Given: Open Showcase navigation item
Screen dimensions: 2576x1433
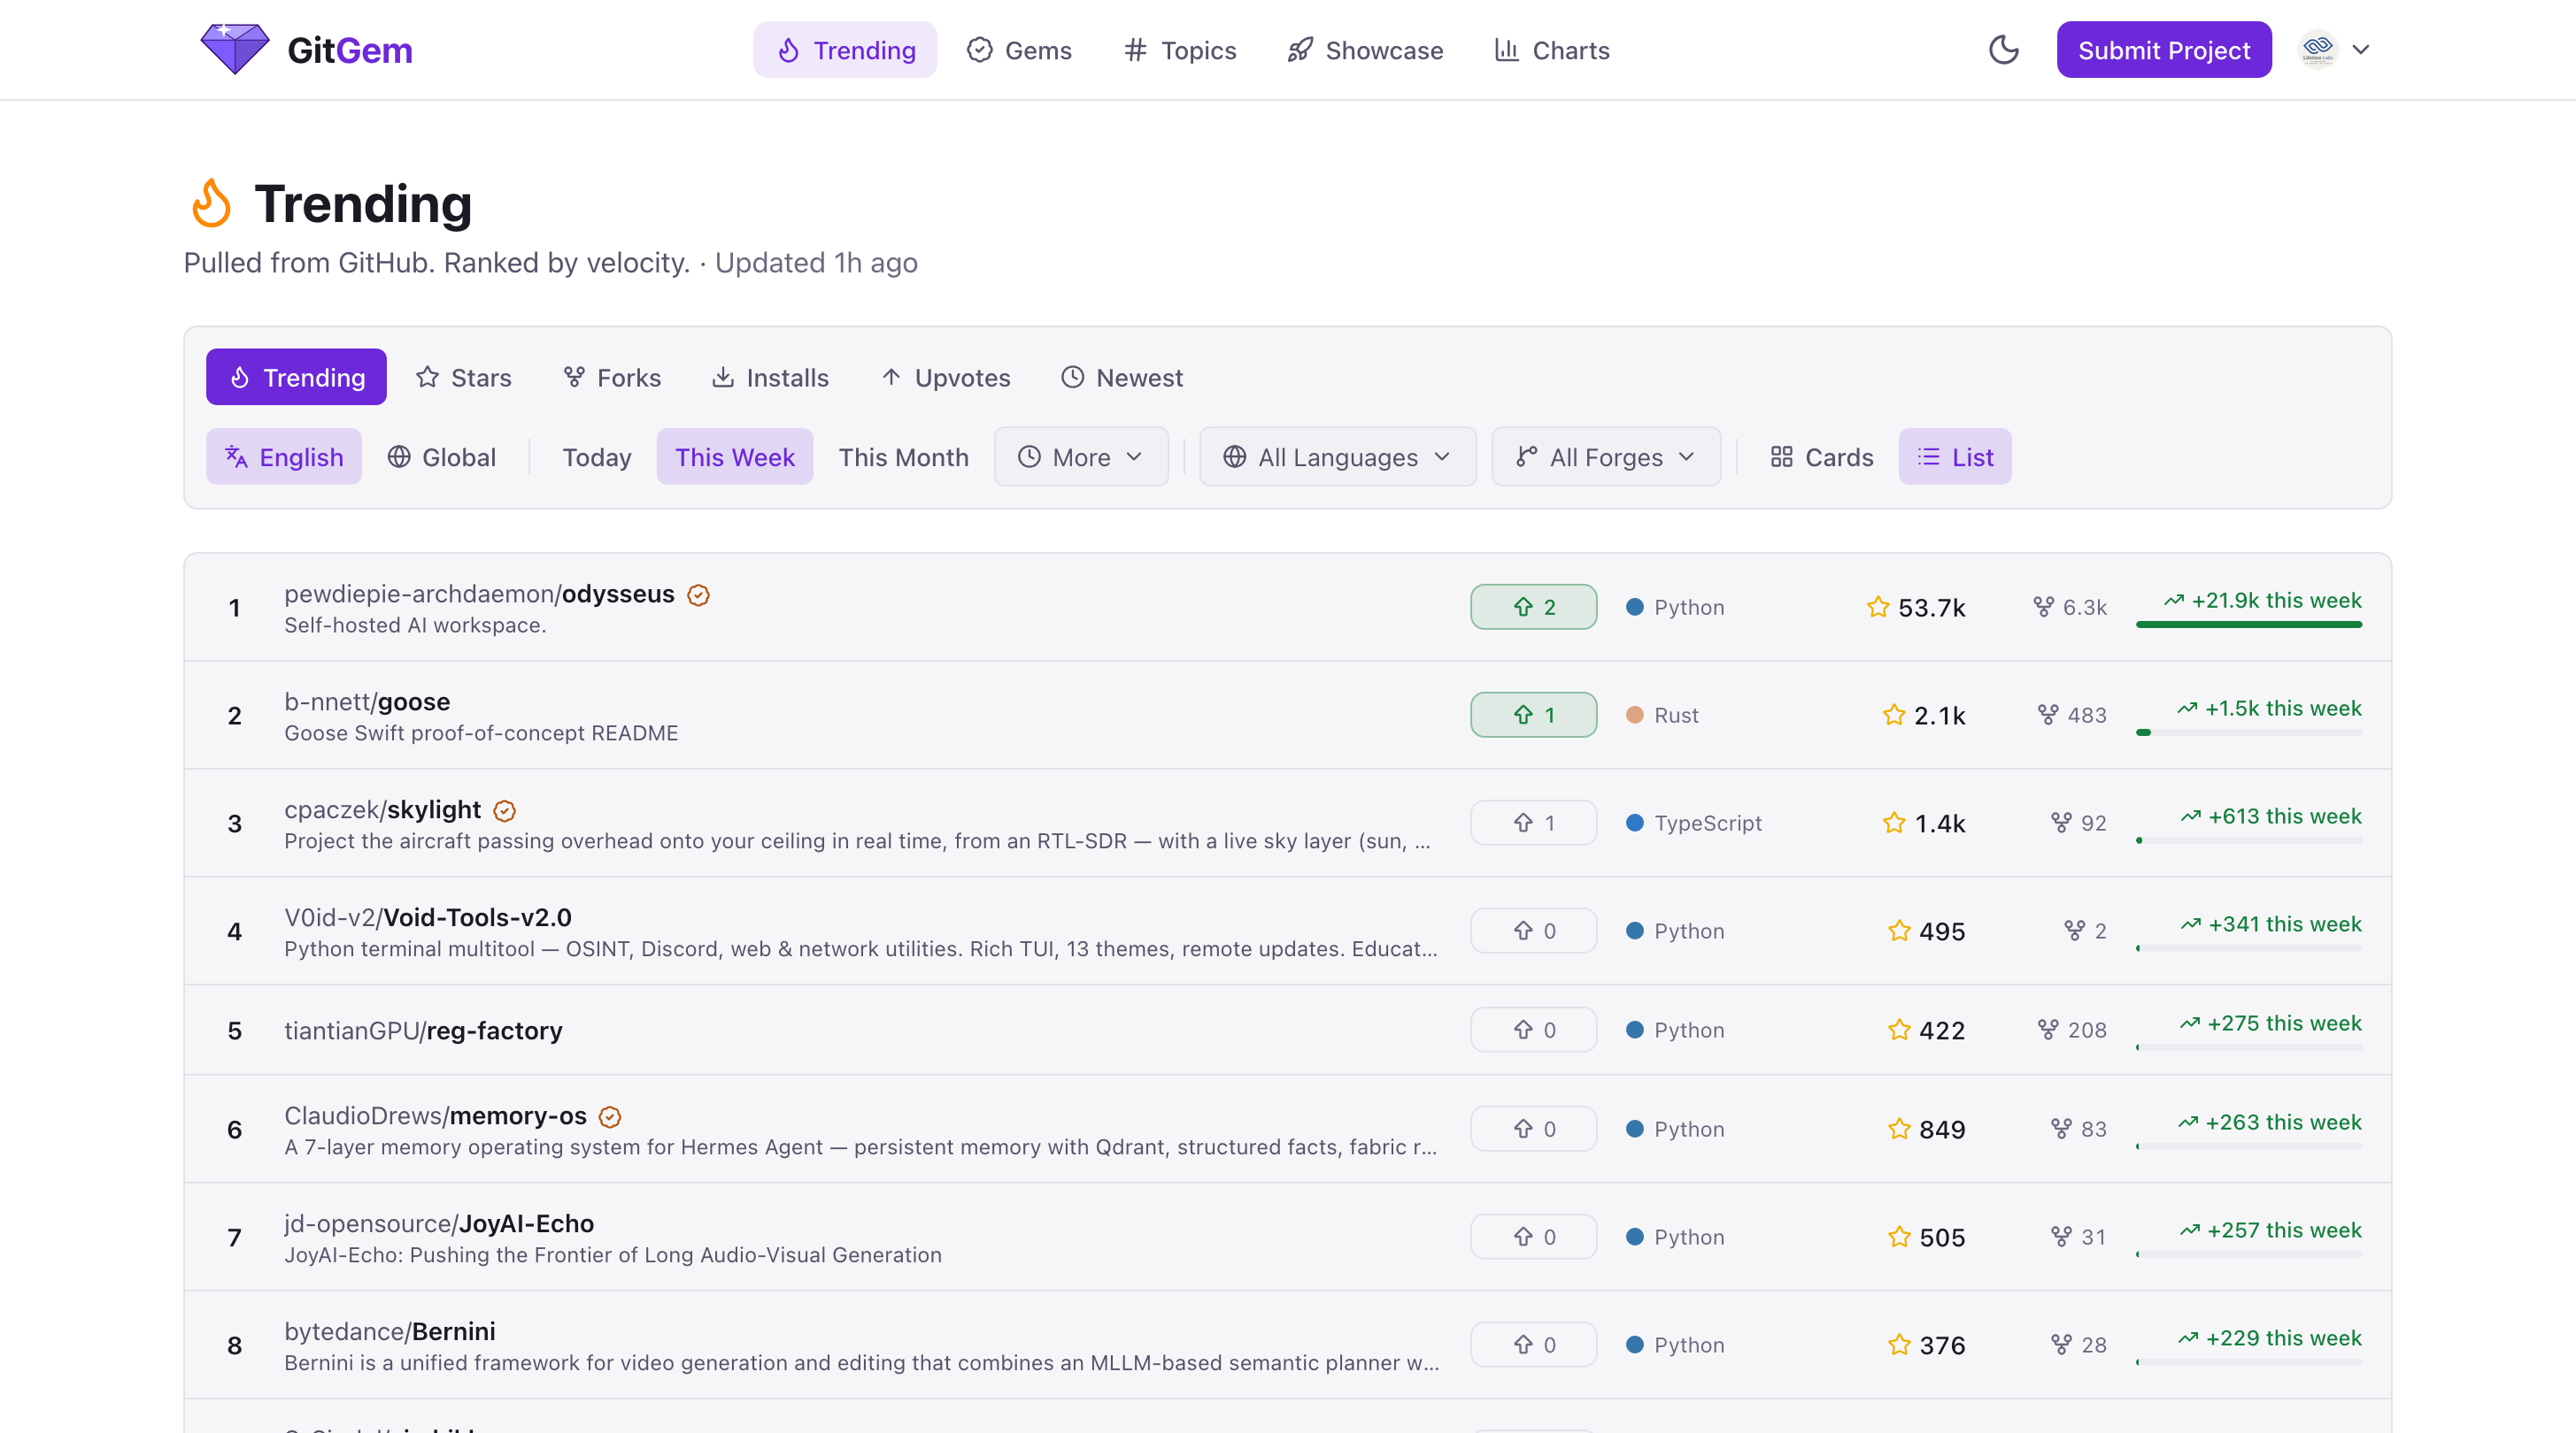Looking at the screenshot, I should pos(1365,50).
